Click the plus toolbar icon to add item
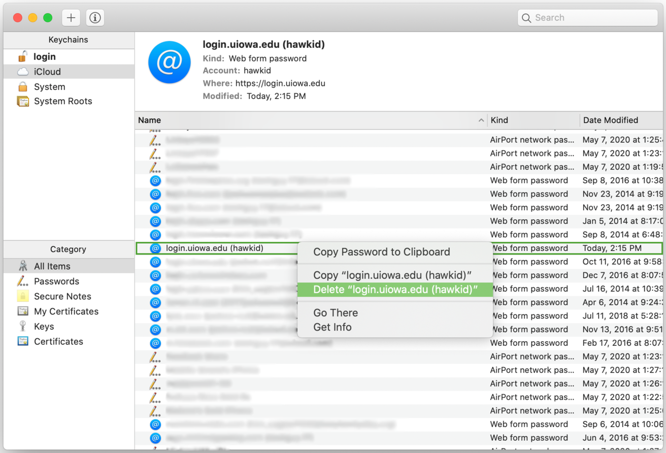This screenshot has width=666, height=453. tap(71, 17)
